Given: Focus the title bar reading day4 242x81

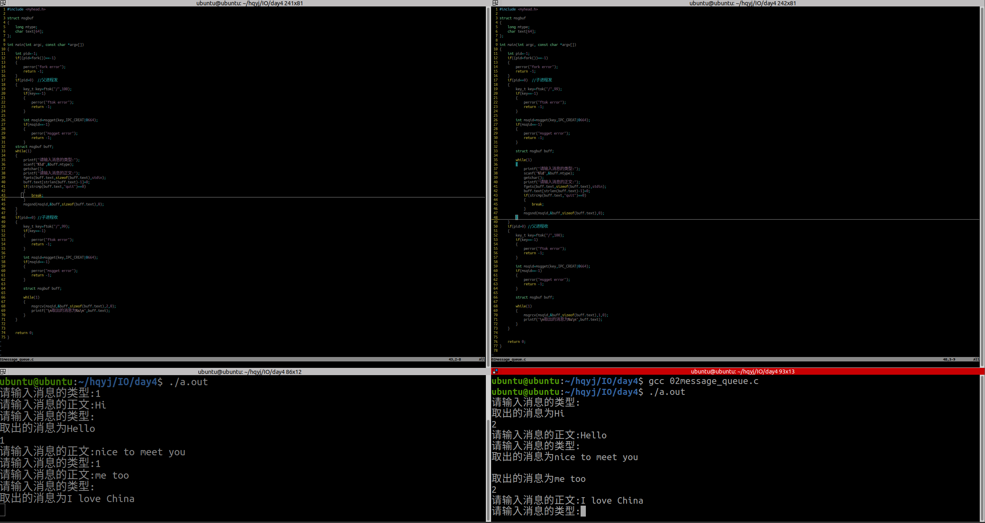Looking at the screenshot, I should pyautogui.click(x=742, y=3).
